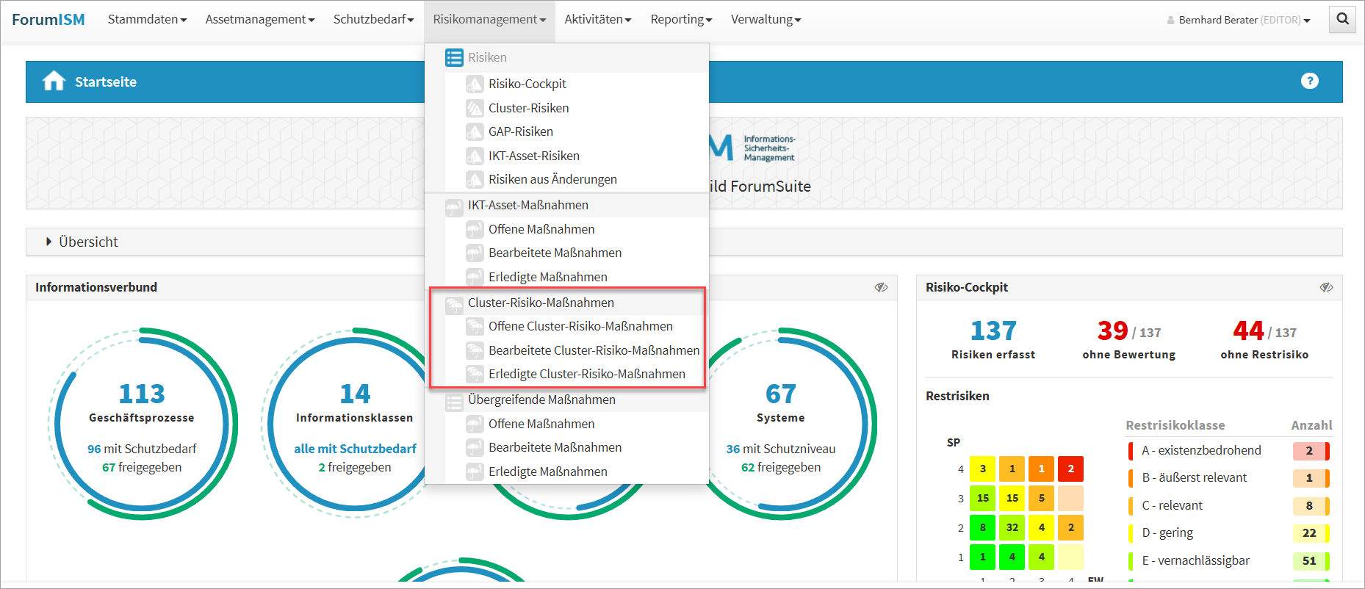1365x589 pixels.
Task: Click the Übergreifende Maßnahmen list icon
Action: (454, 400)
